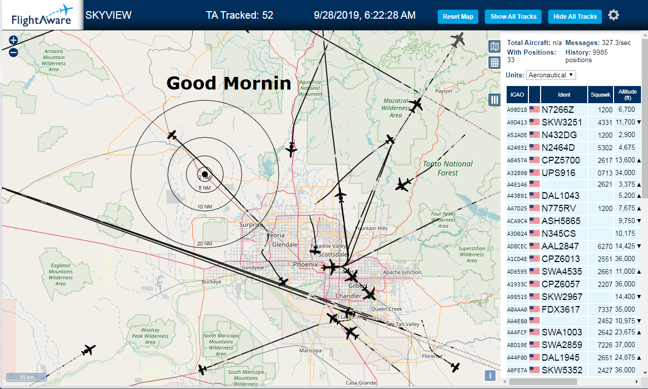Select the aircraft near Queen Creek
Screen dimensions: 648x389
point(370,294)
